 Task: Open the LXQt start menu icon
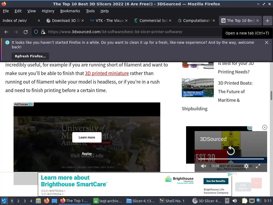(4, 201)
